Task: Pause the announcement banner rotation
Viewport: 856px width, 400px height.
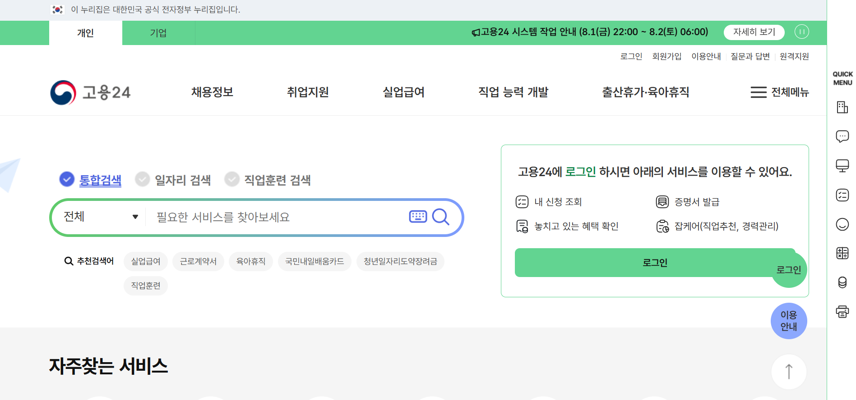Action: [802, 32]
